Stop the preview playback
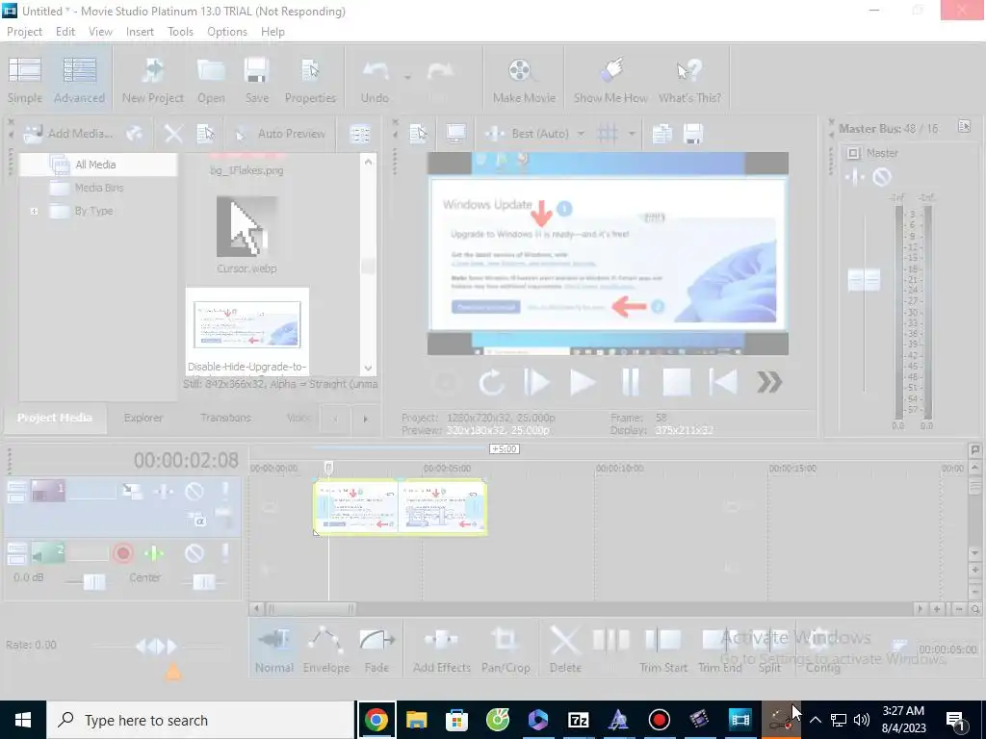The width and height of the screenshot is (986, 739). click(x=677, y=382)
